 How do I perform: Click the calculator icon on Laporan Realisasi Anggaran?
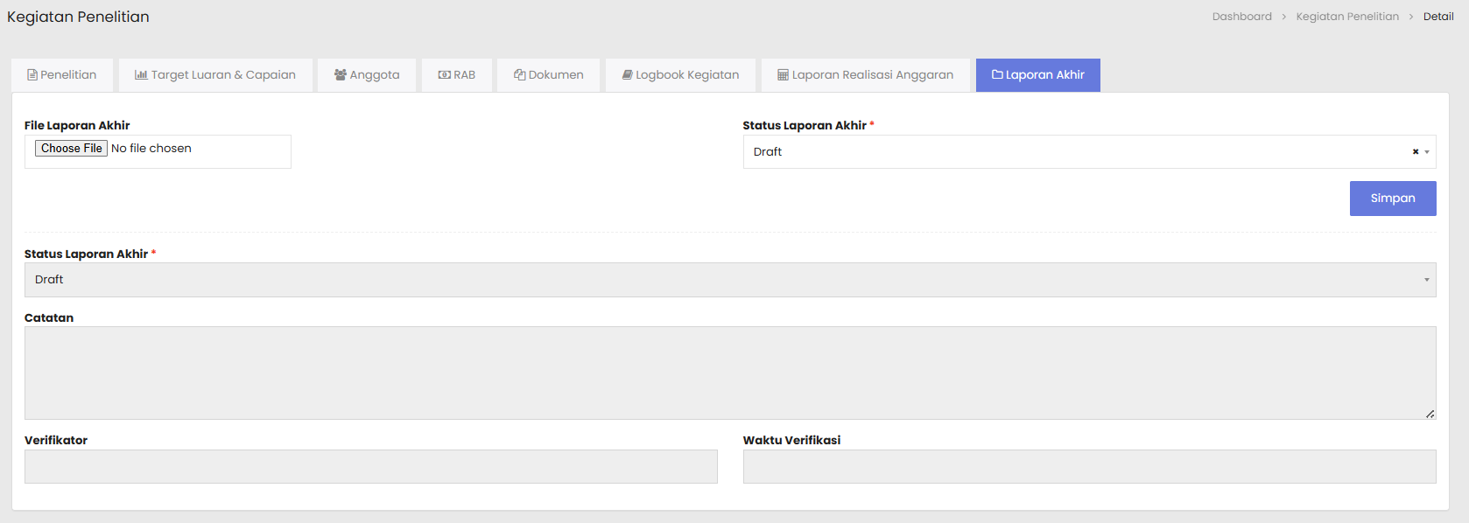pos(783,75)
